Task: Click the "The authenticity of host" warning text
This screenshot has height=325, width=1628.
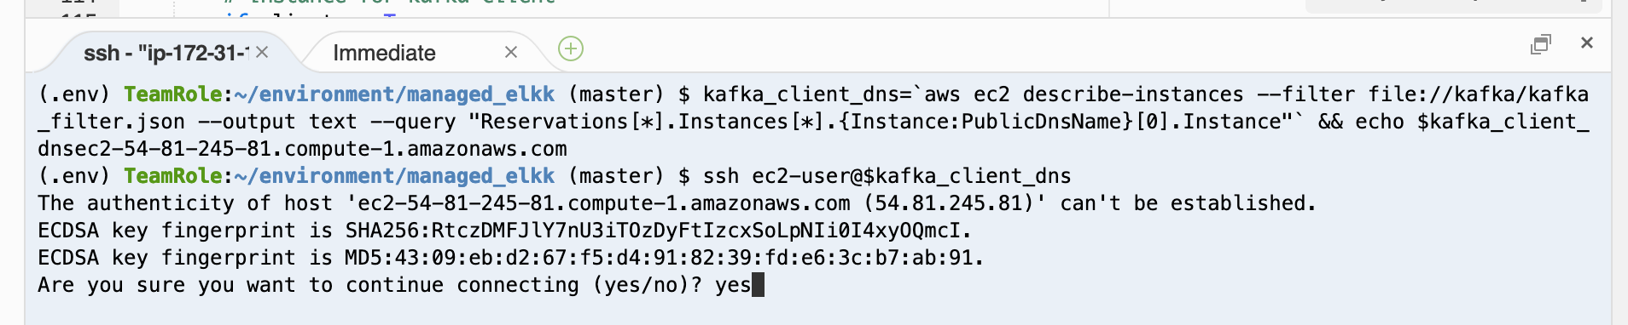Action: click(x=185, y=203)
